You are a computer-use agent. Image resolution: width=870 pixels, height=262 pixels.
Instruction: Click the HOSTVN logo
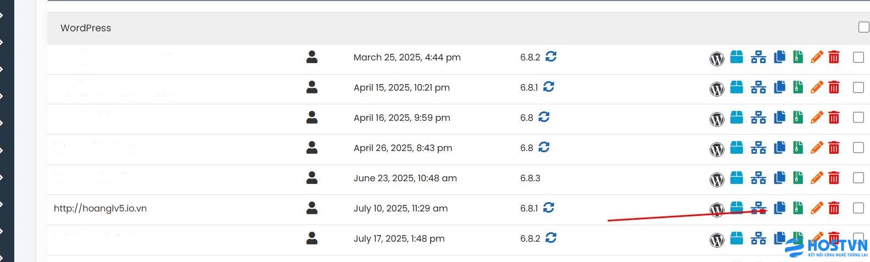(x=827, y=247)
